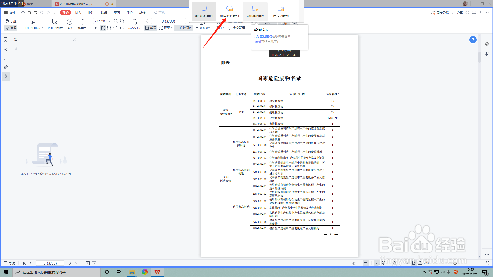Collapse the ribbon with the chevron
The height and width of the screenshot is (277, 493).
[487, 13]
